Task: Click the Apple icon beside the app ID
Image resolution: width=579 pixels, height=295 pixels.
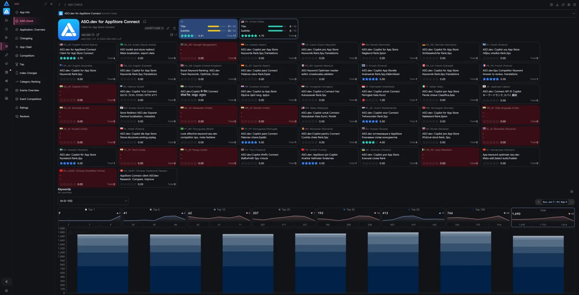Action: point(174,28)
